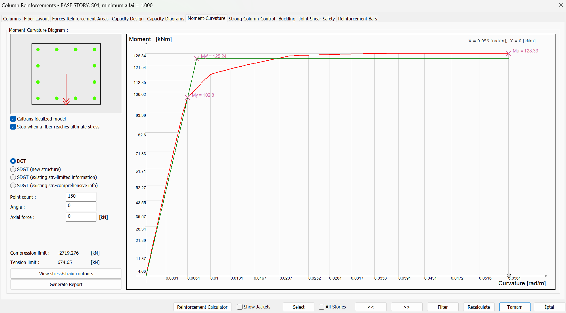Click the circle cursor marker on curvature axis
The image size is (566, 313).
coord(509,276)
